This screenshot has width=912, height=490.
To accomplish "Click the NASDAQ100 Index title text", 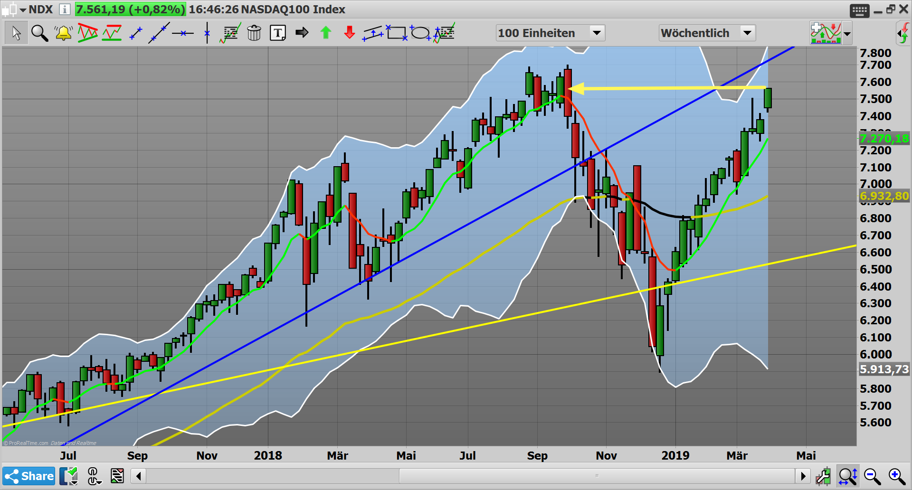I will (293, 9).
